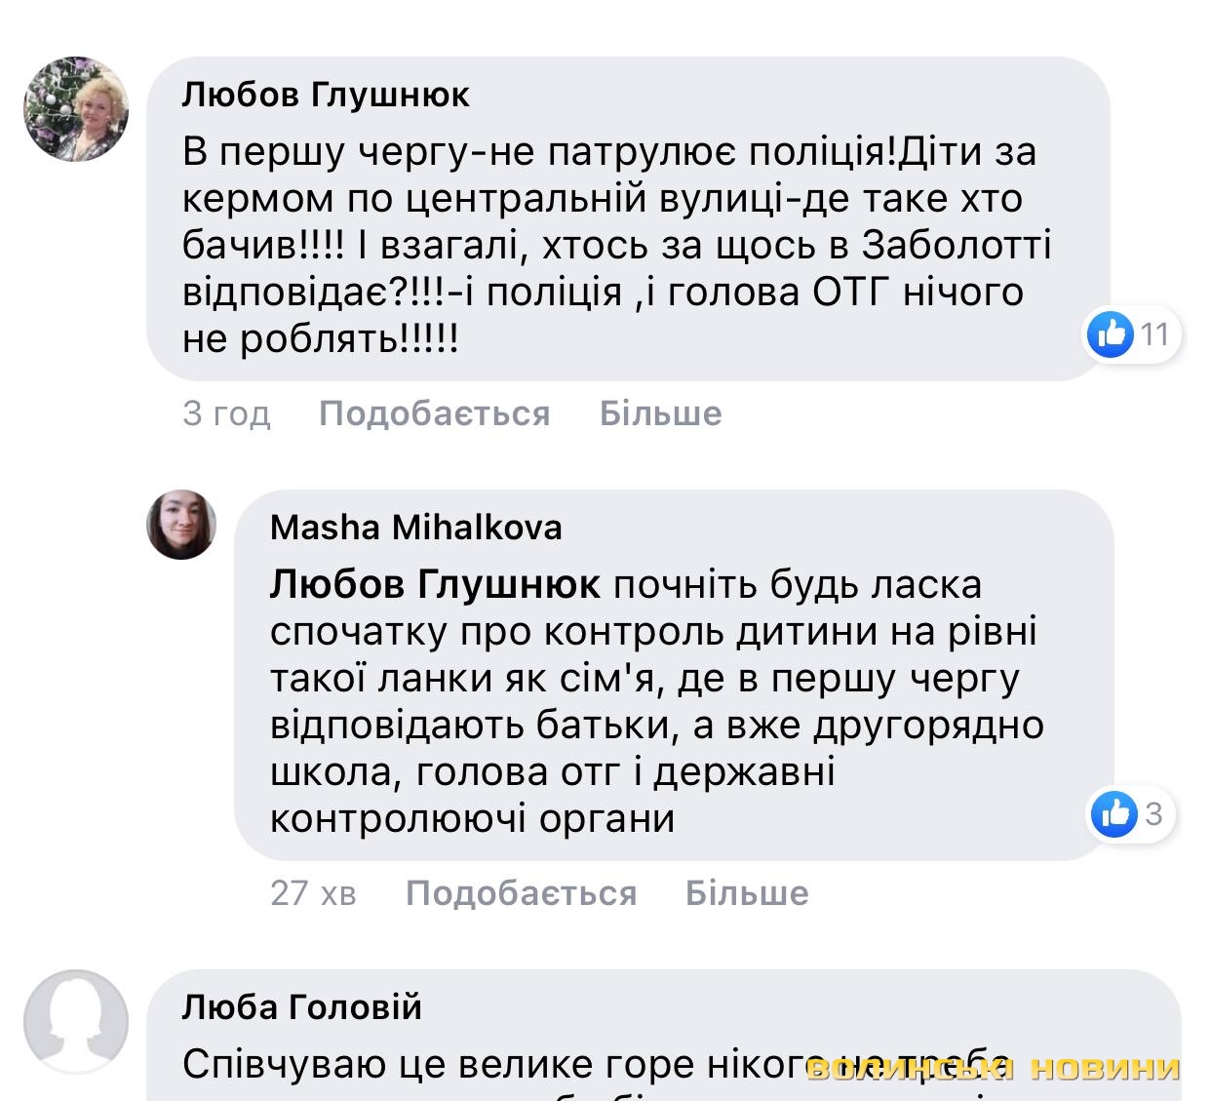Open the reaction count 3 on Masha's reply
Screen dimensions: 1211x1101
point(1154,813)
